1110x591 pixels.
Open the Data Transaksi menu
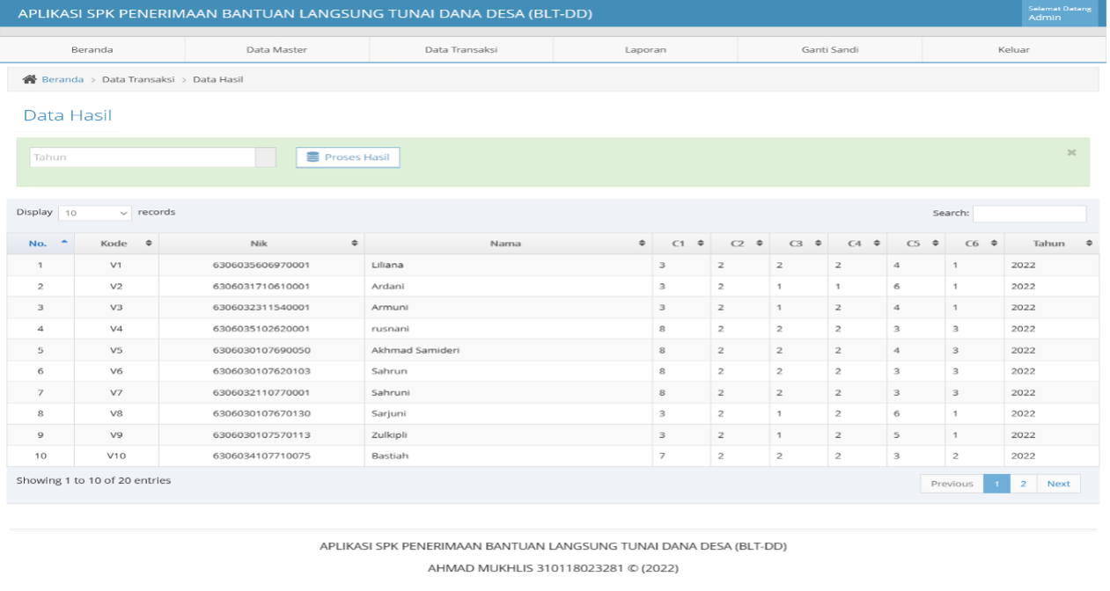point(461,50)
